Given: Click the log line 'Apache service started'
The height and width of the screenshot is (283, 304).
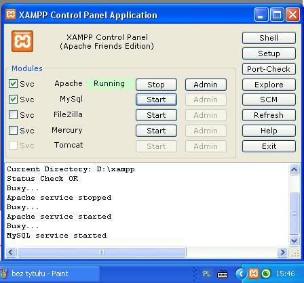Looking at the screenshot, I should pos(59,217).
